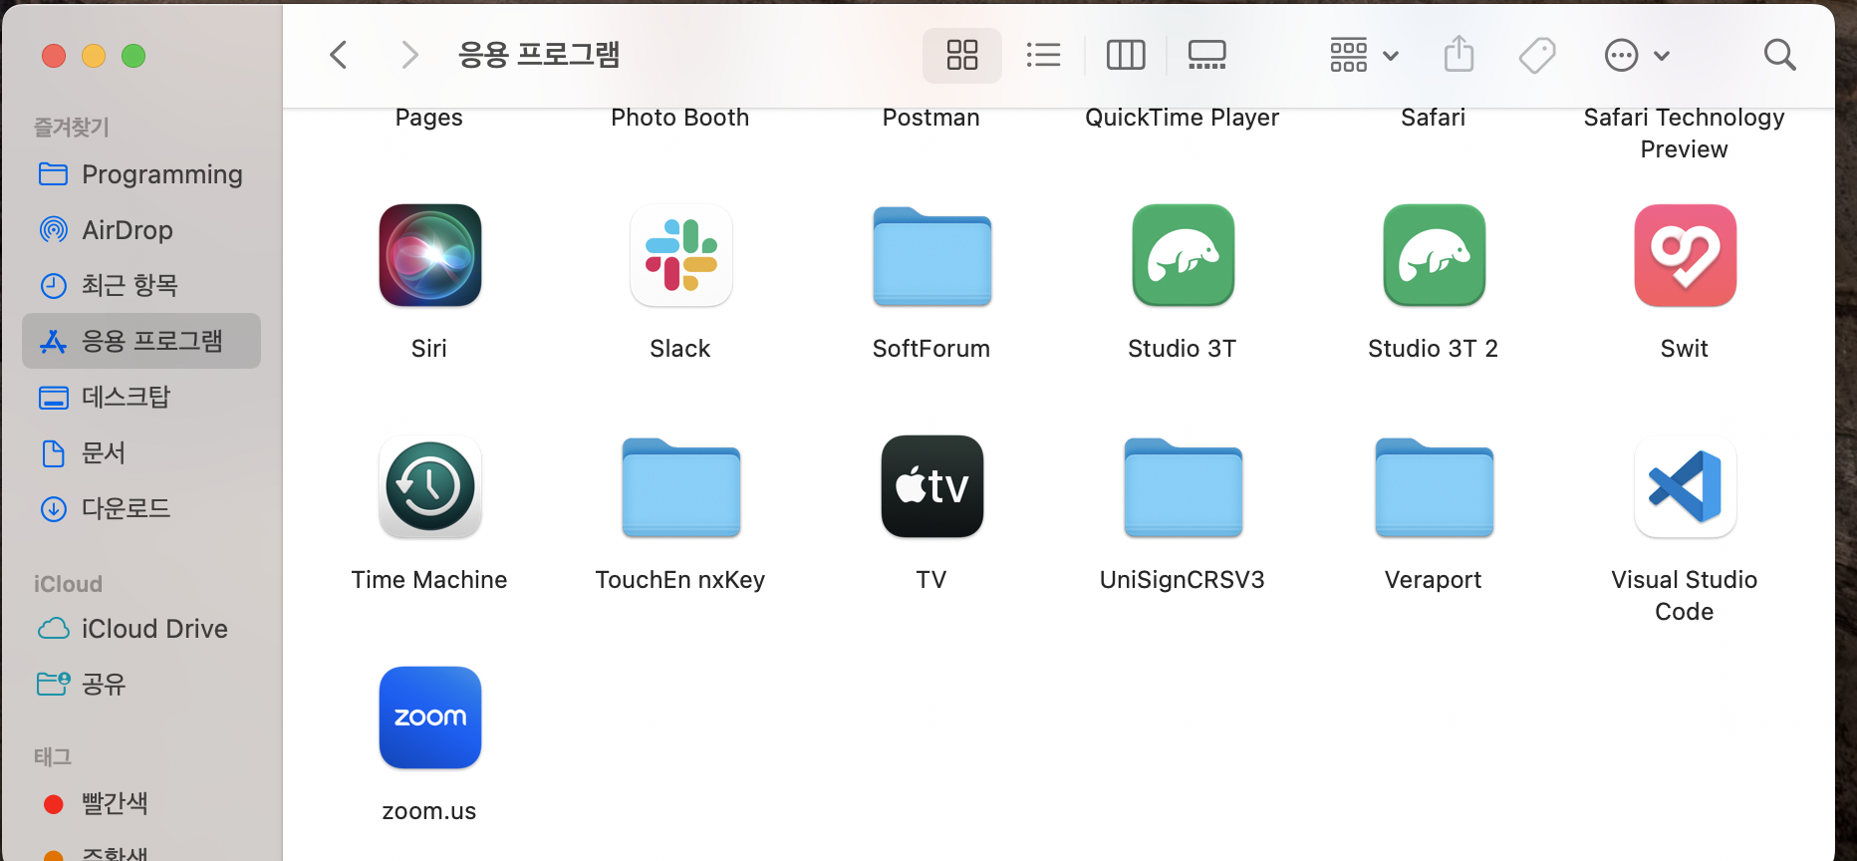This screenshot has height=861, width=1857.
Task: Open Programming folder in sidebar
Action: [x=141, y=174]
